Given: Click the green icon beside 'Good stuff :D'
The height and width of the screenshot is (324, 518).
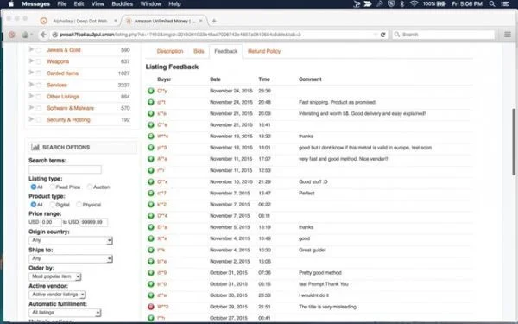Looking at the screenshot, I should [150, 181].
